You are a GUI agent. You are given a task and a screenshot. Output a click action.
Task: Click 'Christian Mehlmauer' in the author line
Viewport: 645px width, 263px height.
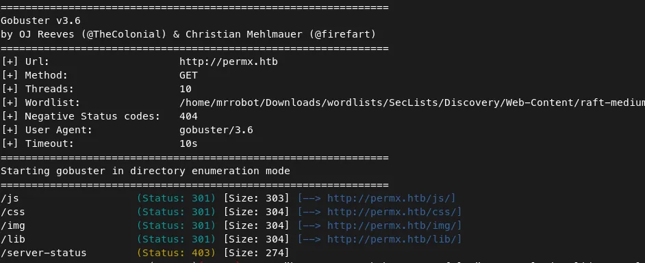tap(244, 34)
